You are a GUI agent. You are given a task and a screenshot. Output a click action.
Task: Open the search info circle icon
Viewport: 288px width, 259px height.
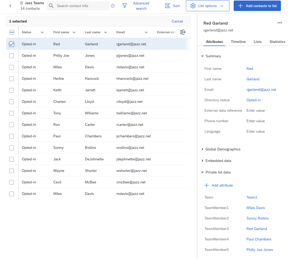click(x=113, y=6)
